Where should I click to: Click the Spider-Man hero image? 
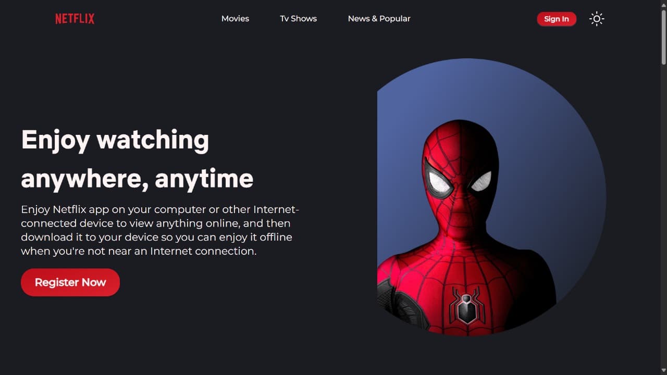(491, 197)
